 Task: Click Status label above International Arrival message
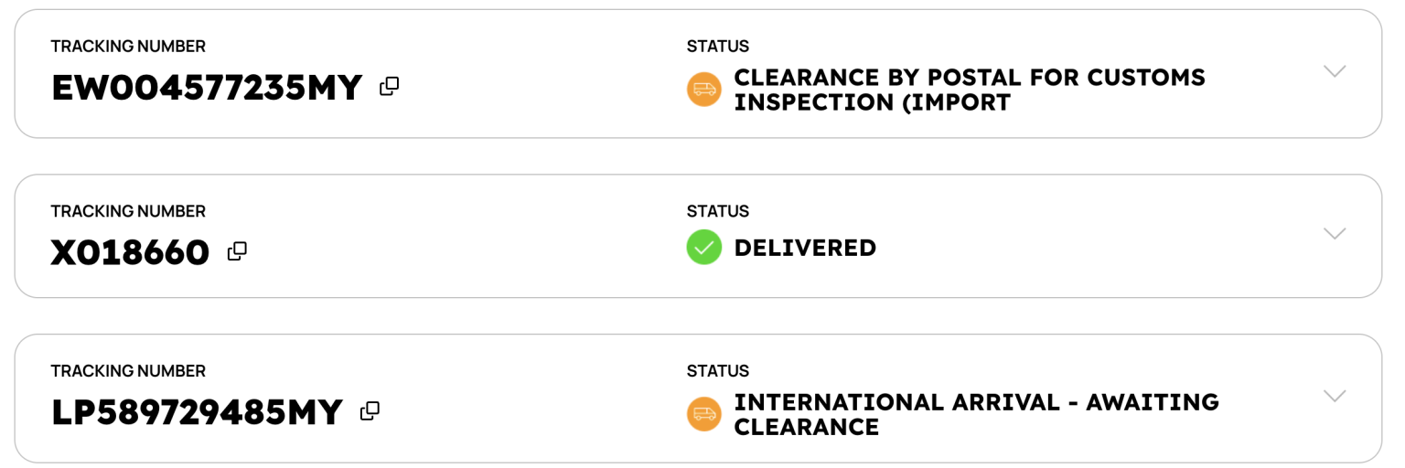point(718,371)
